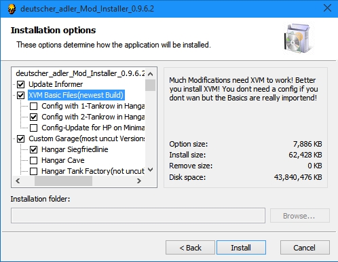Select the Update Informer tree row
The width and height of the screenshot is (338, 262).
pyautogui.click(x=56, y=84)
